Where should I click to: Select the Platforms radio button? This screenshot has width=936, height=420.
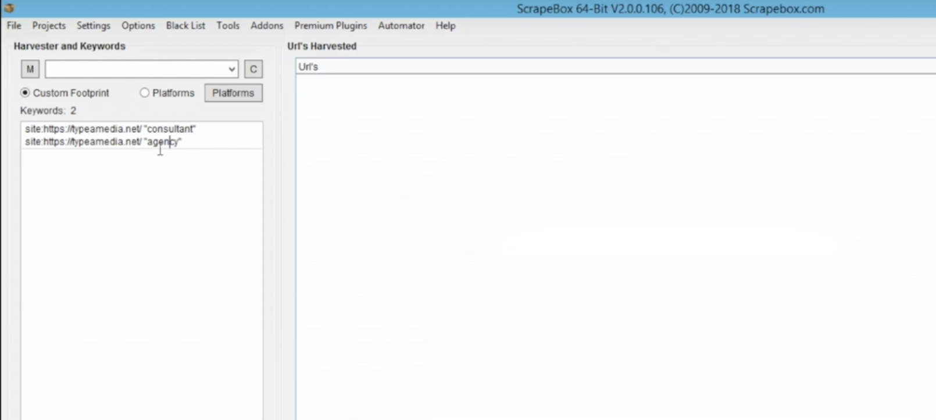click(144, 93)
